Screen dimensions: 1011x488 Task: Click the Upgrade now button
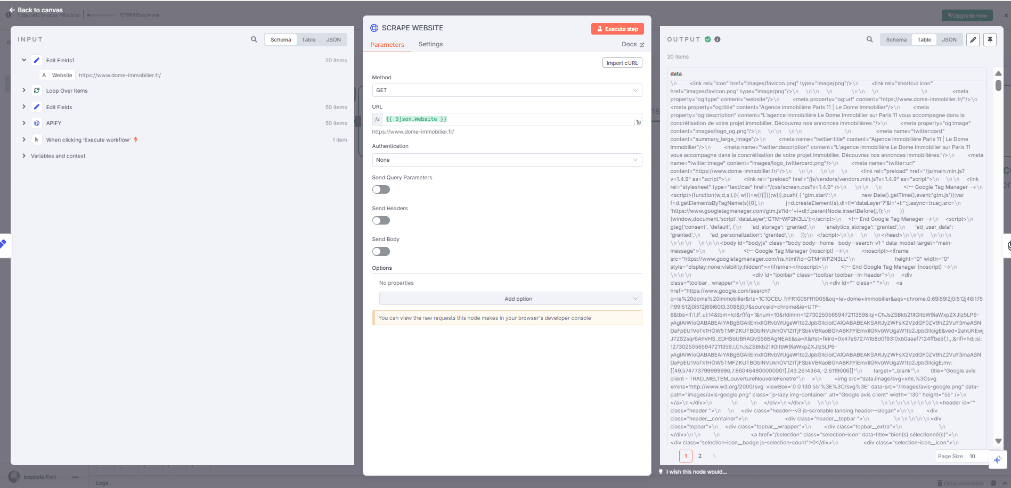[x=967, y=15]
